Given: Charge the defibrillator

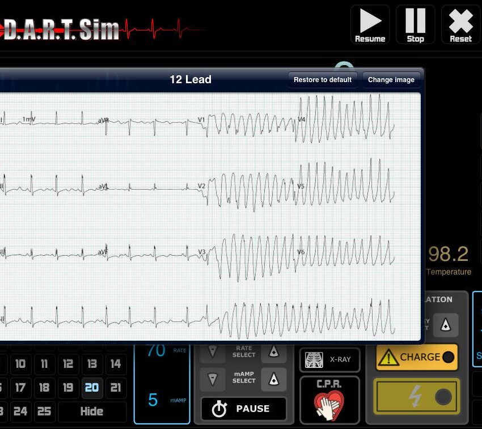Looking at the screenshot, I should click(x=417, y=357).
